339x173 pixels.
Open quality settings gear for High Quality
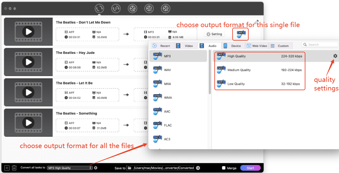(x=335, y=56)
